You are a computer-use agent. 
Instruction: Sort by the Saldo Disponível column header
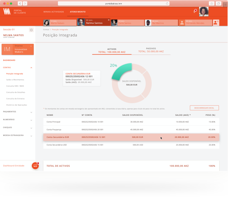click(x=133, y=115)
